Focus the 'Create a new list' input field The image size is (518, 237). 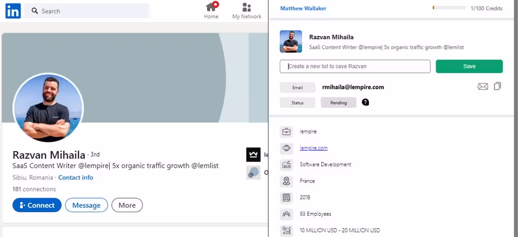point(355,66)
